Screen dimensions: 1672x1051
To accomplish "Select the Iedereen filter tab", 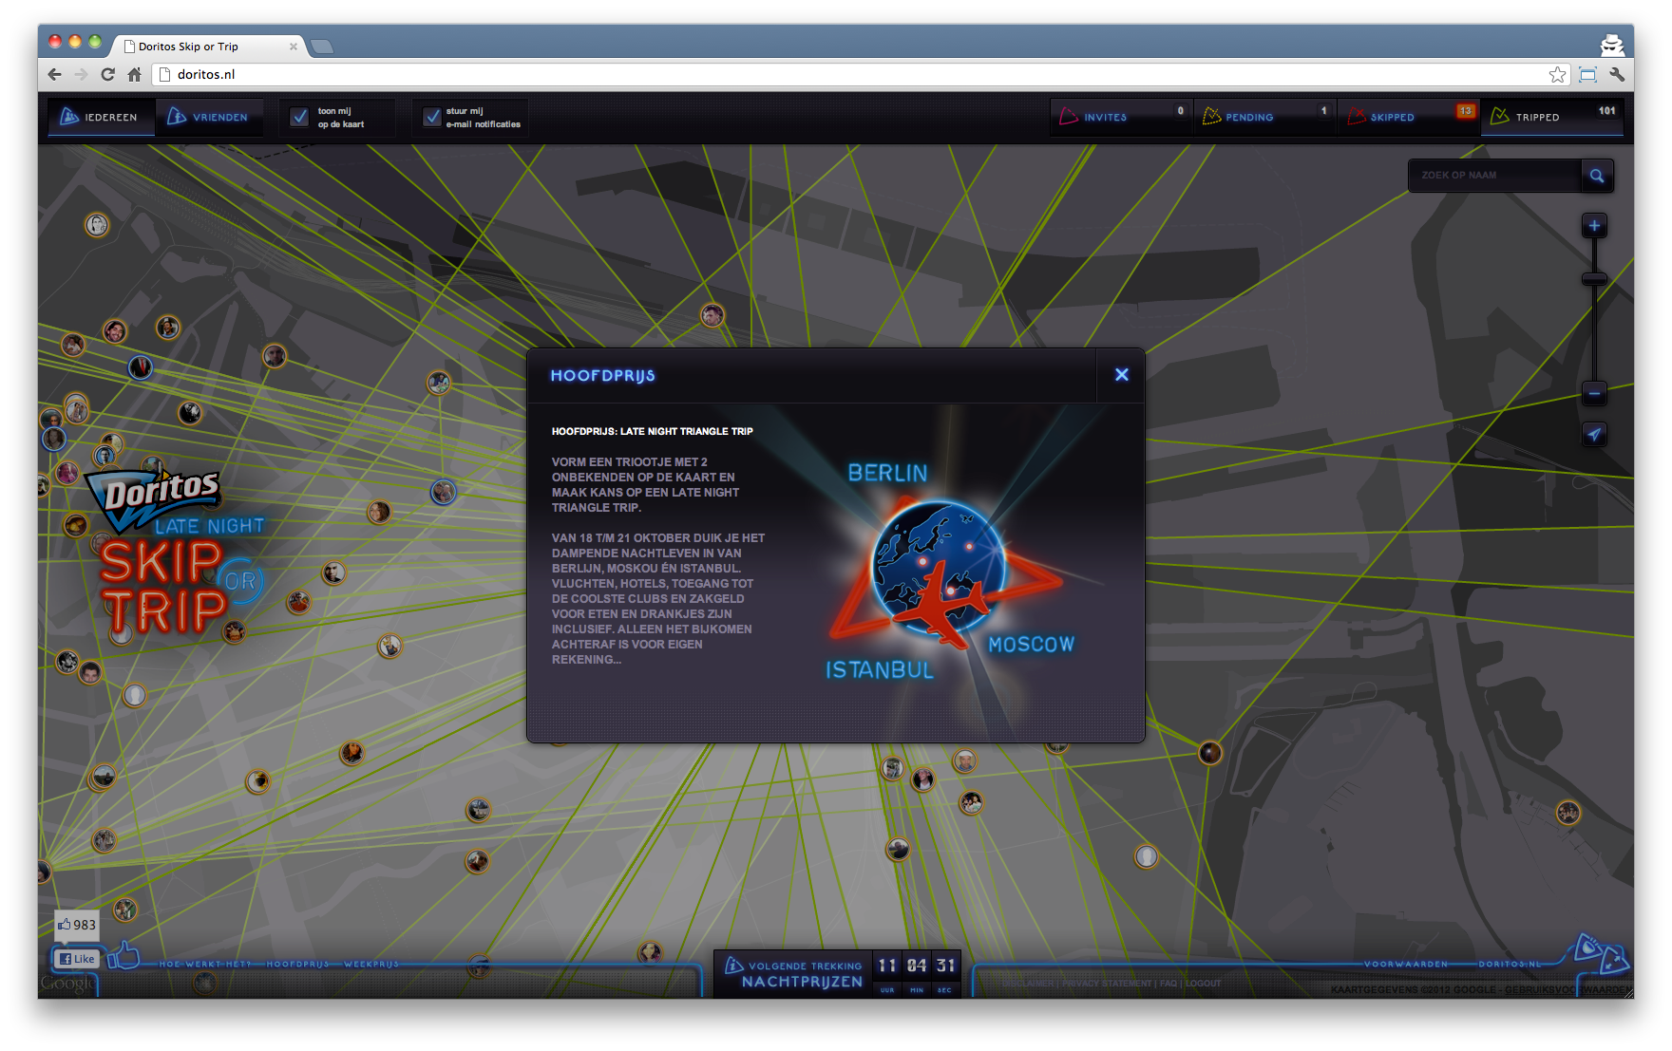I will 101,117.
